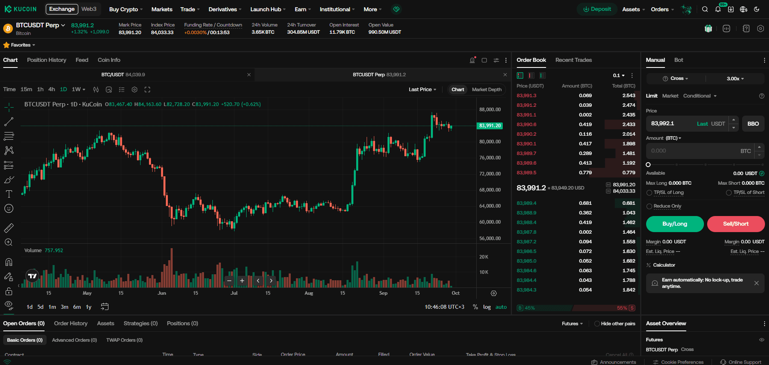The width and height of the screenshot is (769, 365).
Task: Show bids-only order book view
Action: (x=543, y=75)
